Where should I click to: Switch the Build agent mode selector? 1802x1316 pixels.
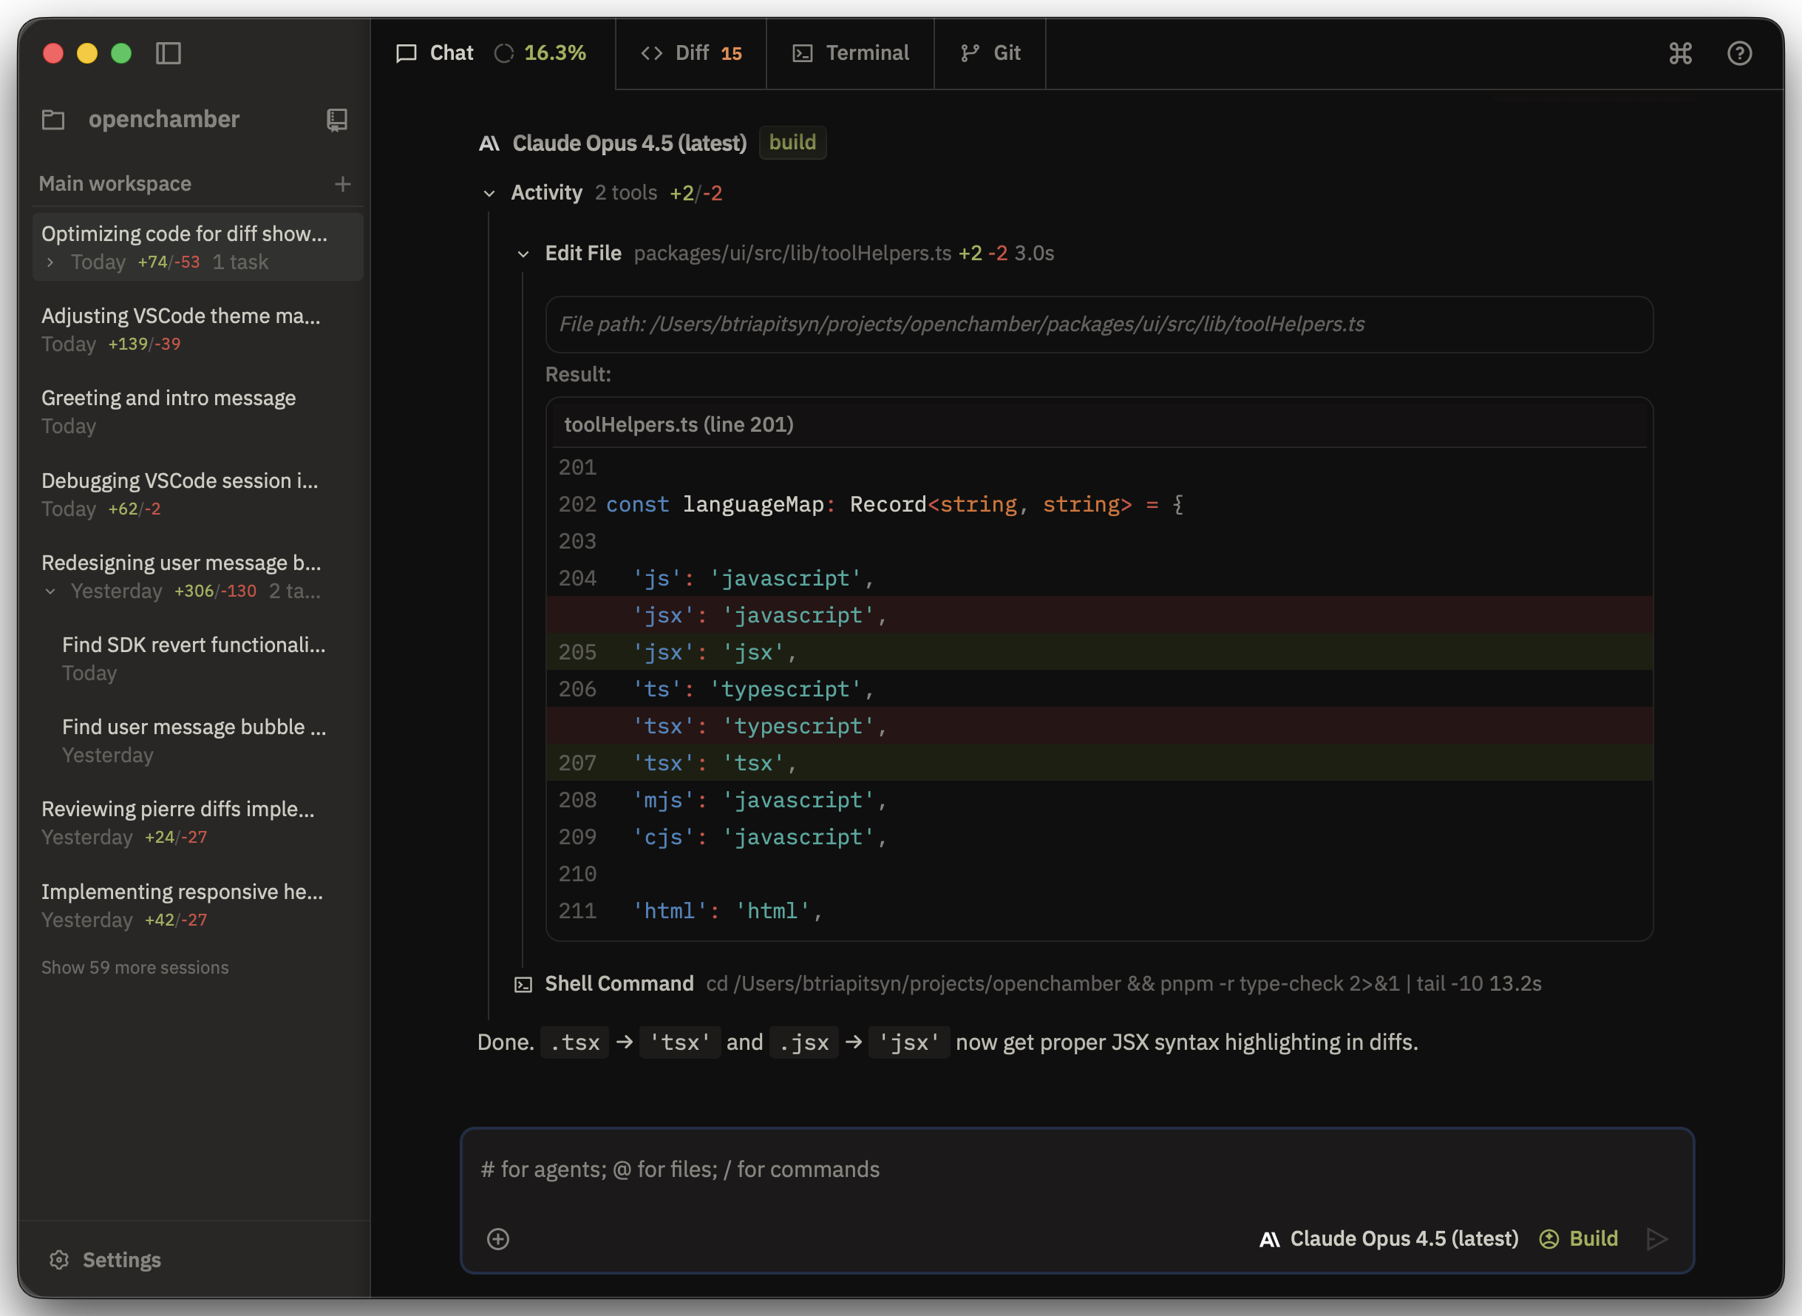[1579, 1238]
